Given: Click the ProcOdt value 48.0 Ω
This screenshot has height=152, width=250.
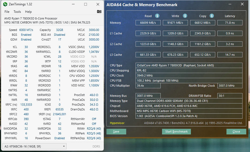Looking at the screenshot, I should pyautogui.click(x=94, y=95).
